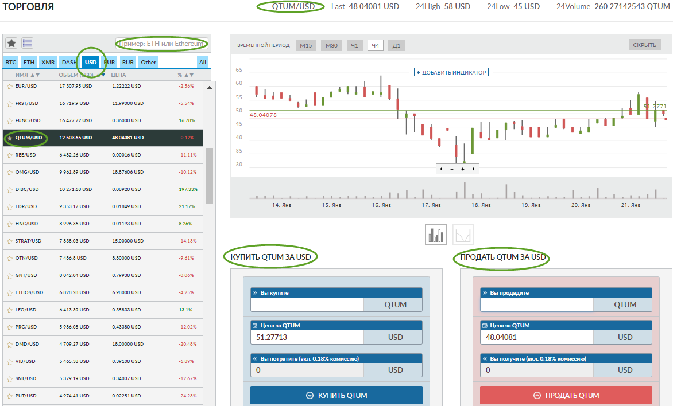
Task: Zoom out the chart with minus button
Action: (452, 169)
